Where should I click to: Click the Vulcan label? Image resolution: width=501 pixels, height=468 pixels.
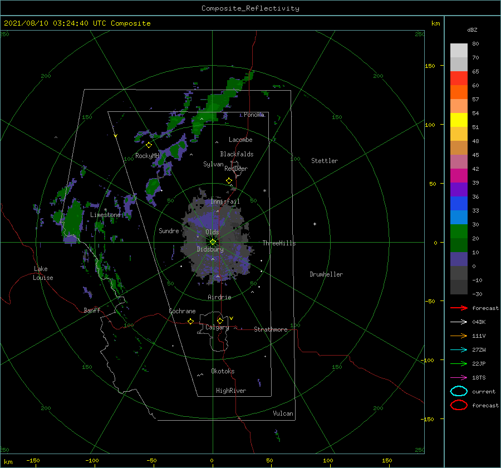click(283, 413)
